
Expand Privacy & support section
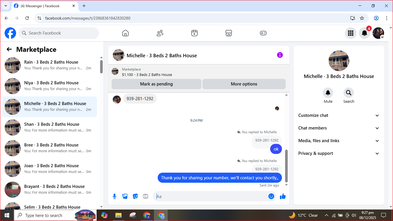click(339, 153)
